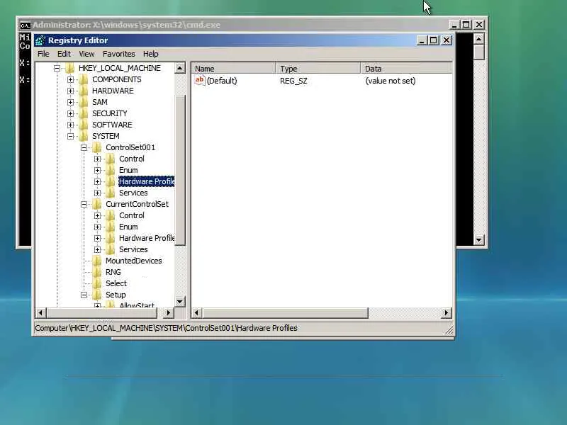Click the Name column header
The image size is (567, 425).
233,68
